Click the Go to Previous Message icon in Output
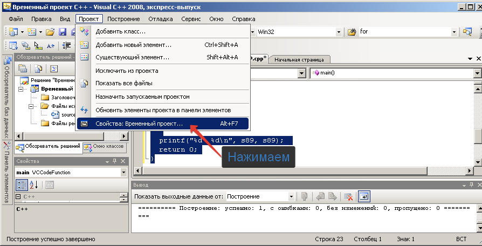This screenshot has height=246, width=482. pos(320,196)
